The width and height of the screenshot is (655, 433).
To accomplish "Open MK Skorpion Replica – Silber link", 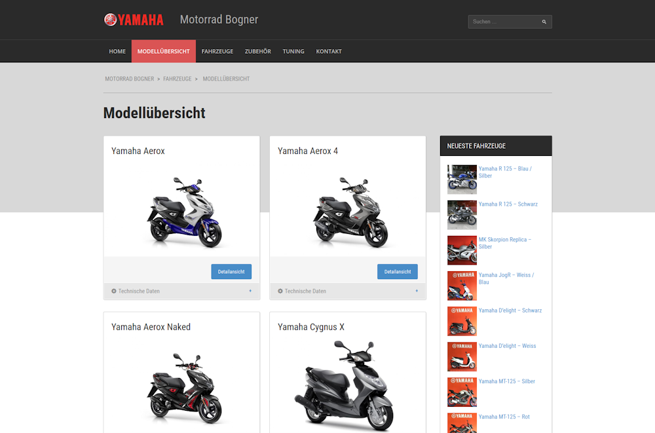I will (504, 243).
